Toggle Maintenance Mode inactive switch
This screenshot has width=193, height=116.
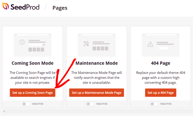90,104
